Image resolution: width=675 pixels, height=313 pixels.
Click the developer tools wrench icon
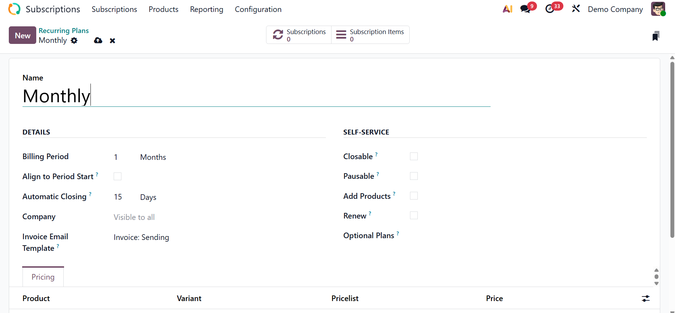click(x=576, y=9)
